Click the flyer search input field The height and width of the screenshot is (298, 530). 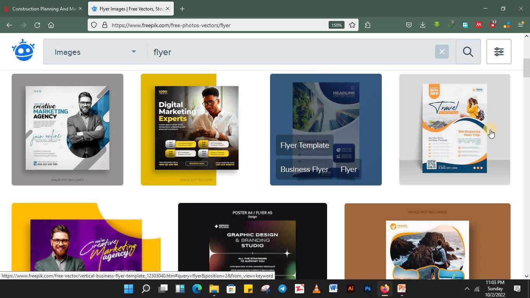coord(291,52)
